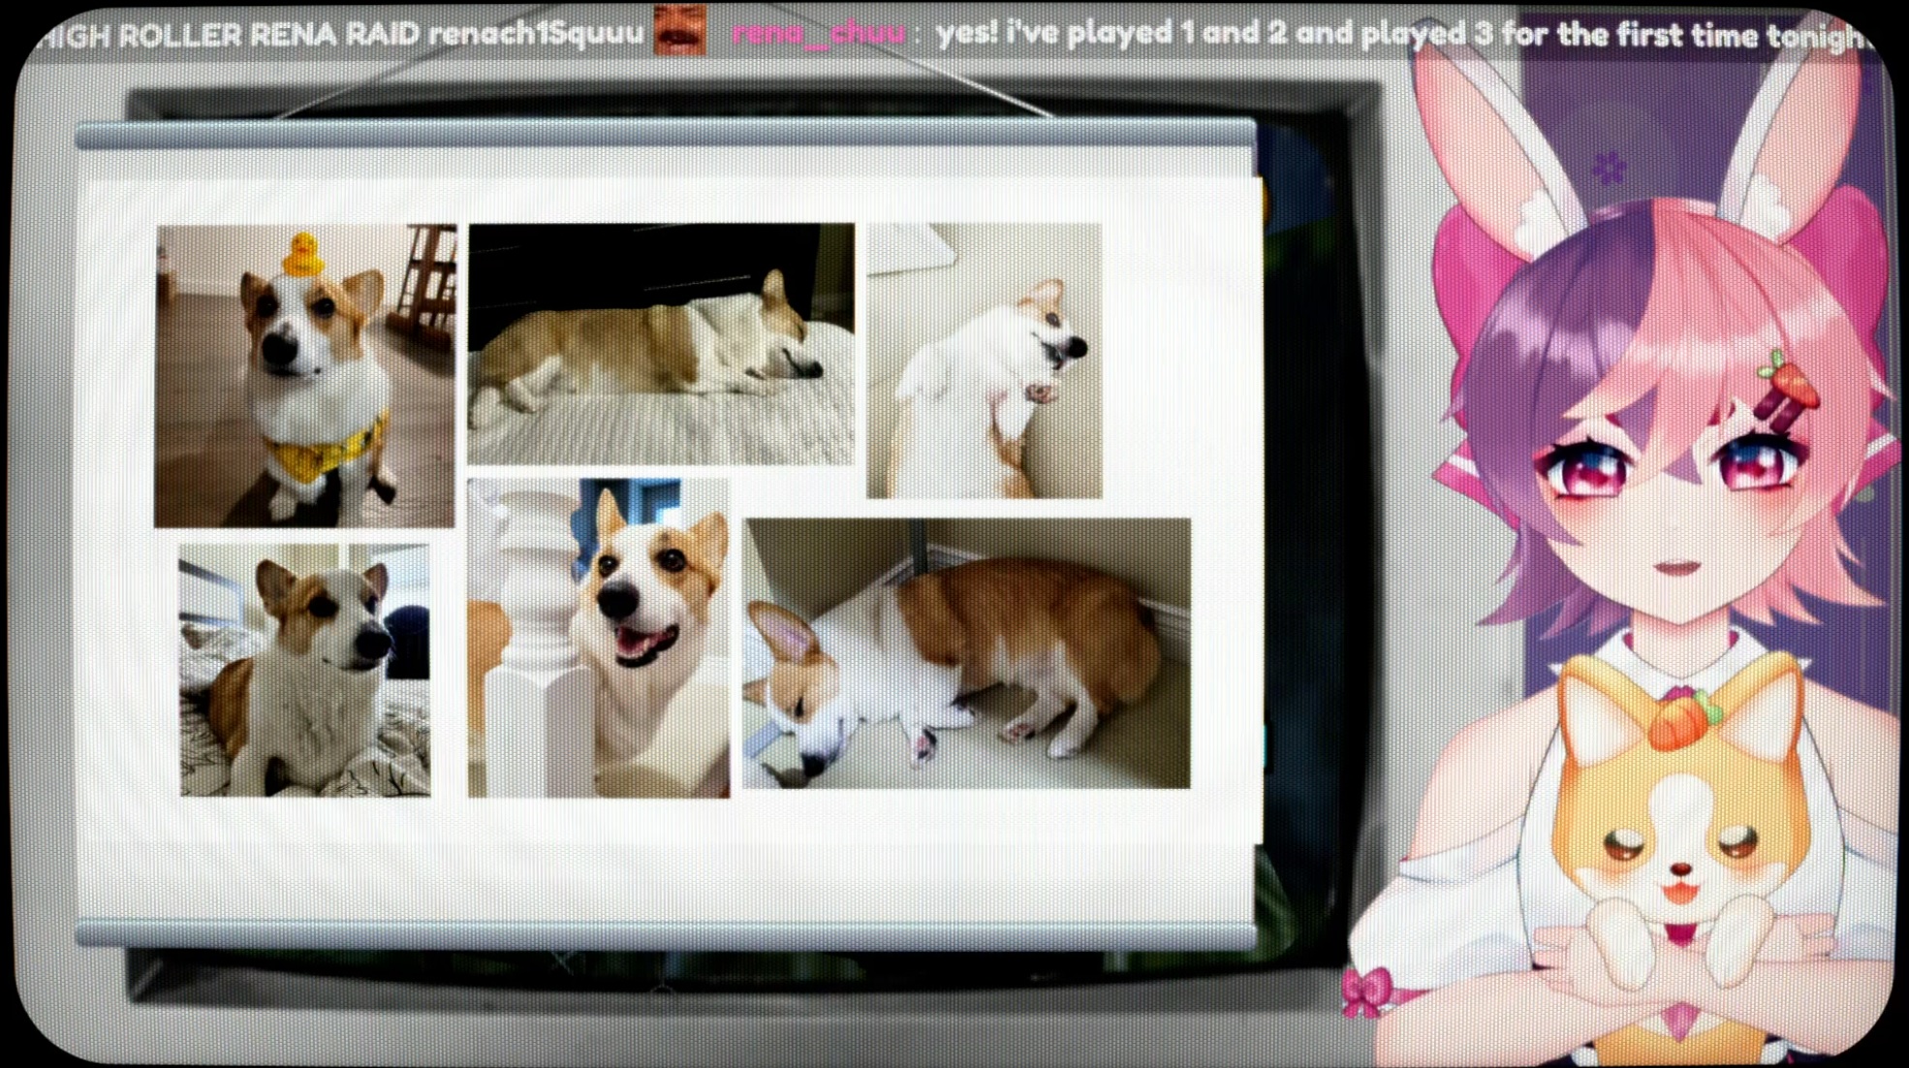Open the corgi photo with a duck hat
Viewport: 1909px width, 1068px height.
click(x=304, y=376)
